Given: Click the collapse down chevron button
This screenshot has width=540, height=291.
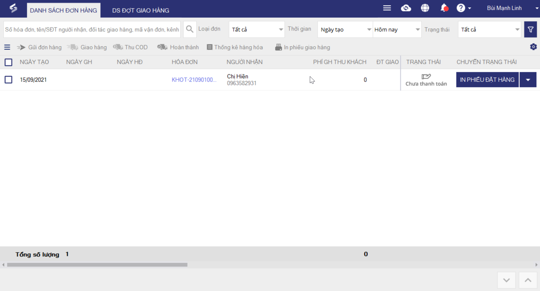Looking at the screenshot, I should [x=507, y=280].
